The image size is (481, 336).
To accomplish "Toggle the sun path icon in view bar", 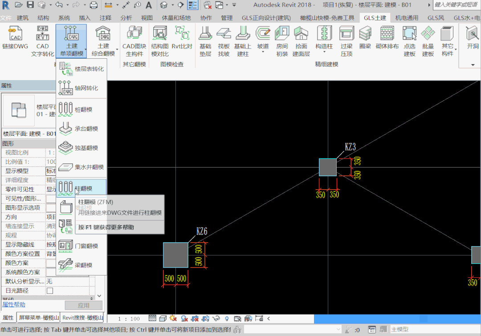I will pyautogui.click(x=173, y=319).
